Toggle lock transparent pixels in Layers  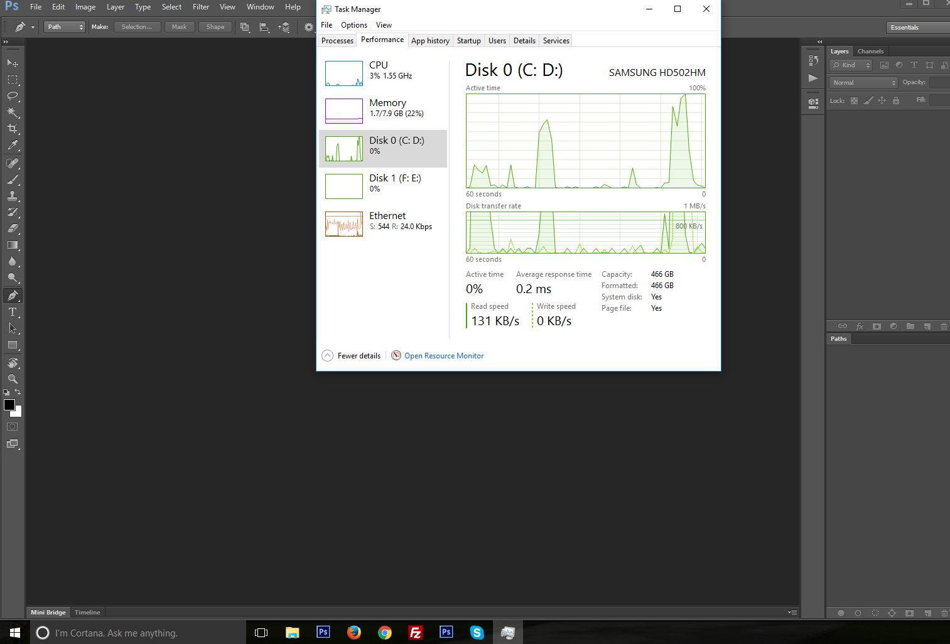click(x=854, y=100)
